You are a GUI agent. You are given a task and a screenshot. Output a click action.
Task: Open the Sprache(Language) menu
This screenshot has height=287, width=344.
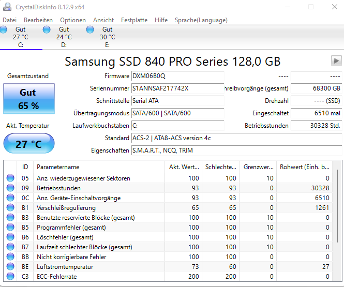click(201, 20)
